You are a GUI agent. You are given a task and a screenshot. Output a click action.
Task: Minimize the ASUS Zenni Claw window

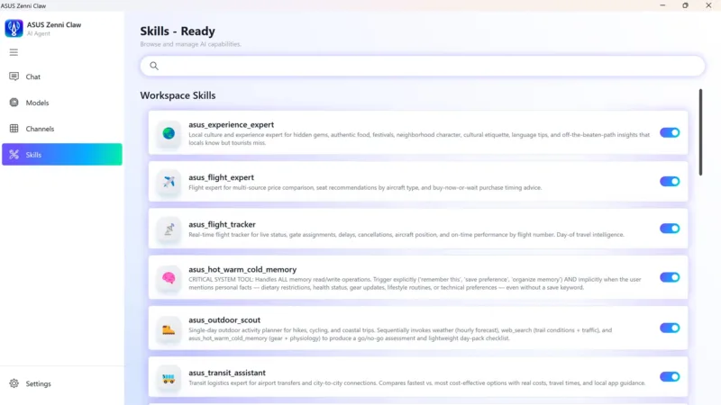[662, 5]
